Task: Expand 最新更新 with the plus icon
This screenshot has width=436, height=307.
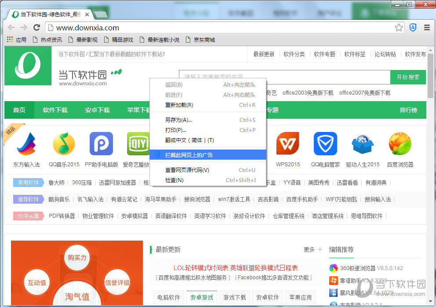Action: click(320, 249)
